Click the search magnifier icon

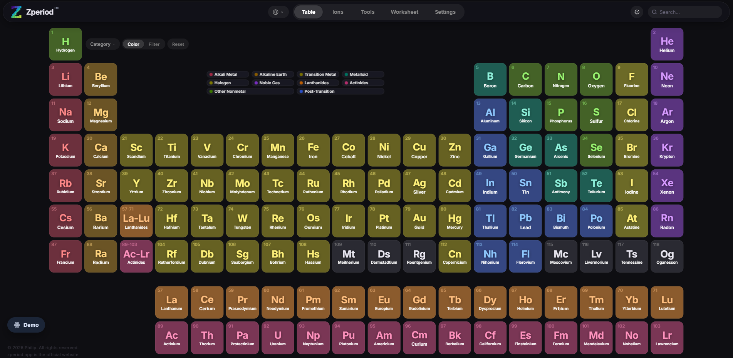pos(654,12)
